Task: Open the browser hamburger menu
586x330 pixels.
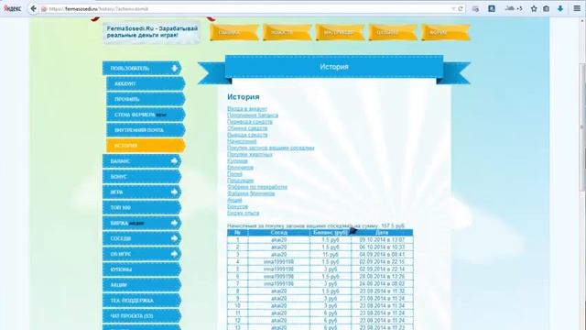Action: tap(577, 8)
